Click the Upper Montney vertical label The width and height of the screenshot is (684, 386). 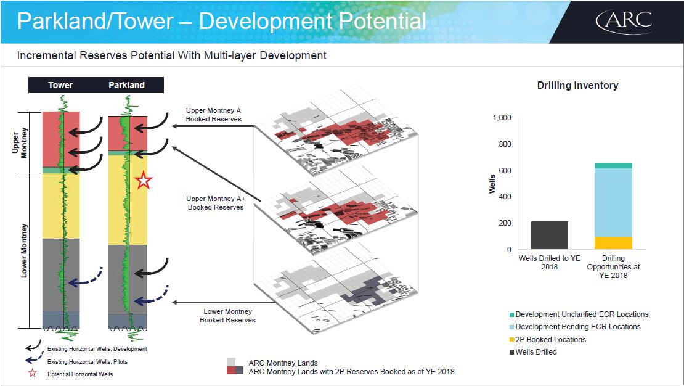pyautogui.click(x=20, y=143)
